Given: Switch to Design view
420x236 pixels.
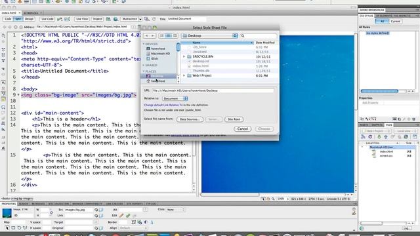Looking at the screenshot, I should [29, 19].
